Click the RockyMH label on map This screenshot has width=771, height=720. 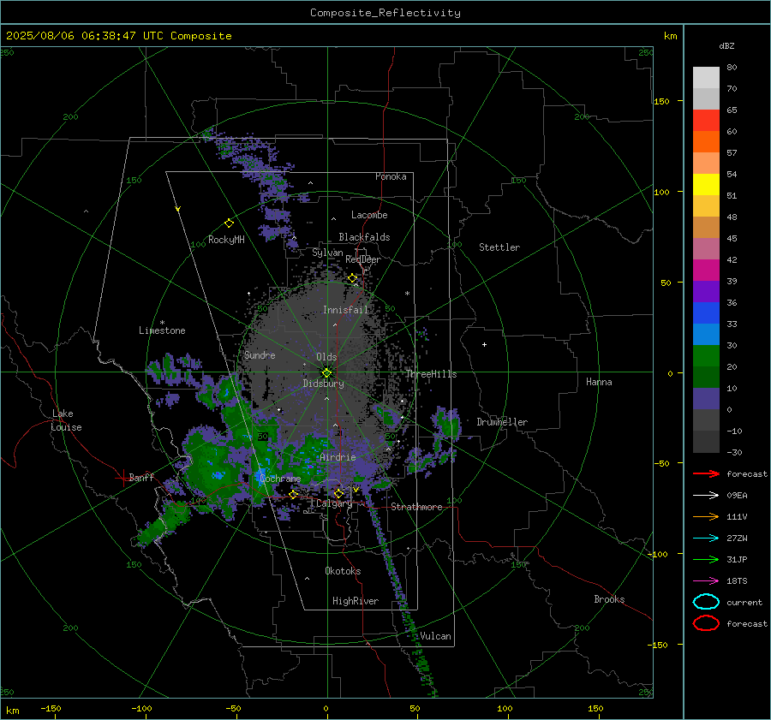(226, 240)
